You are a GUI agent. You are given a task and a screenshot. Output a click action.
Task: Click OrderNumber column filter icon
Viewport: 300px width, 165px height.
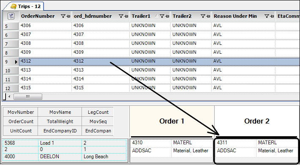point(63,16)
